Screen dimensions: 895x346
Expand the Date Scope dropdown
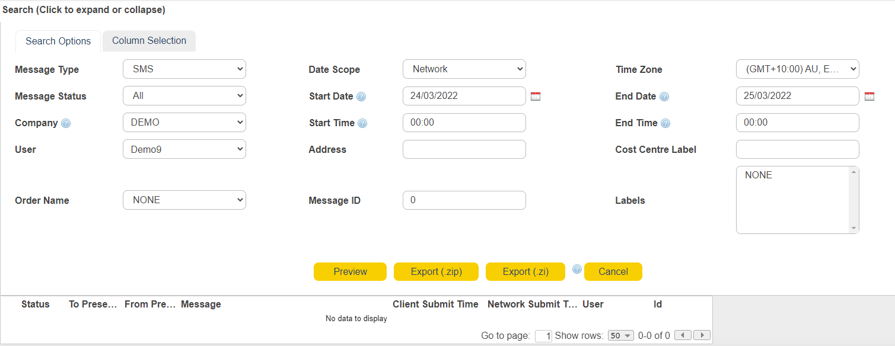(464, 69)
